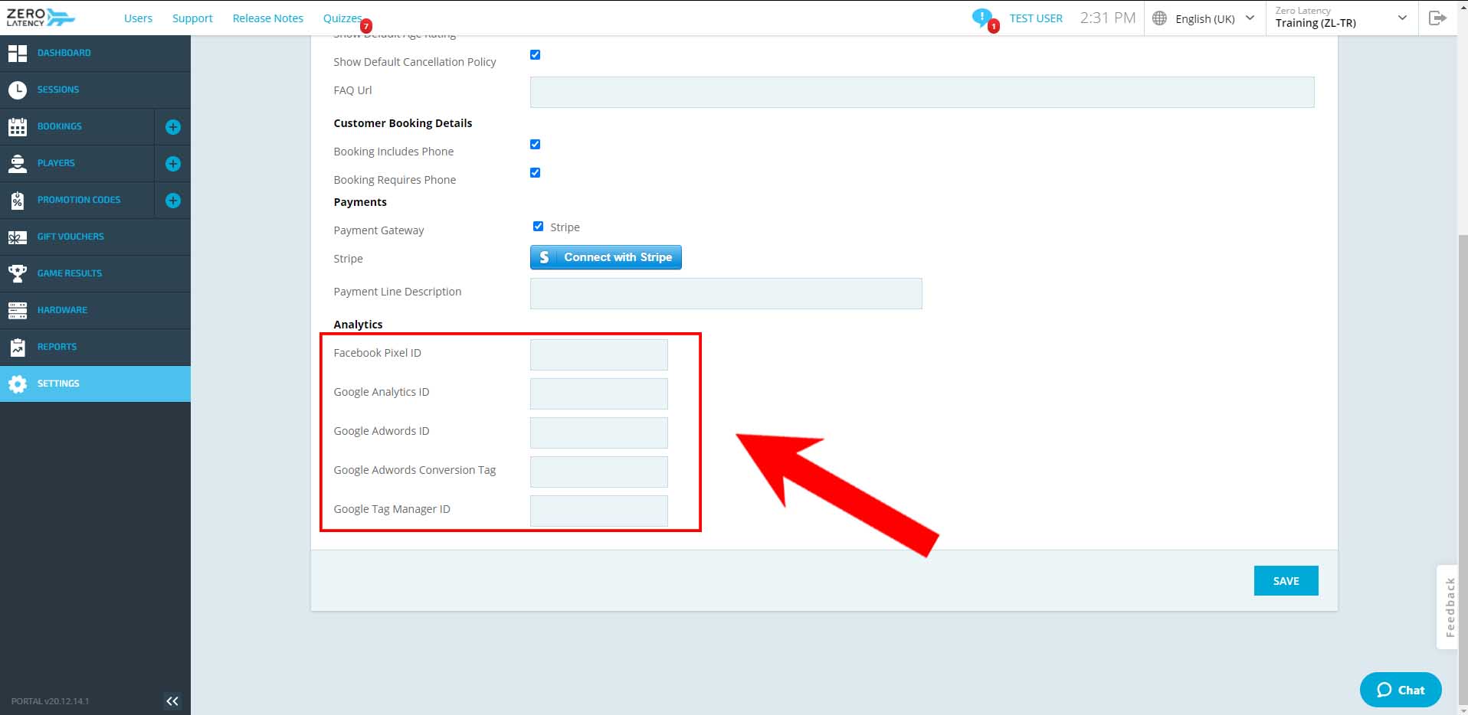
Task: Click the Connect with Stripe button
Action: (x=605, y=257)
